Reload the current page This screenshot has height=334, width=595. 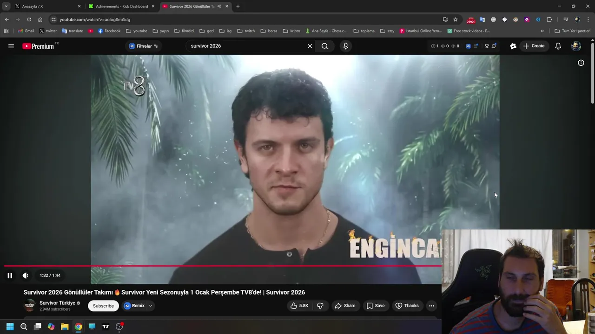coord(29,19)
